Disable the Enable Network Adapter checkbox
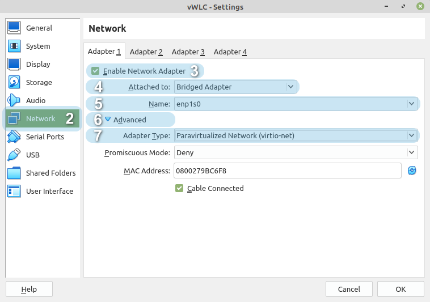 (95, 71)
